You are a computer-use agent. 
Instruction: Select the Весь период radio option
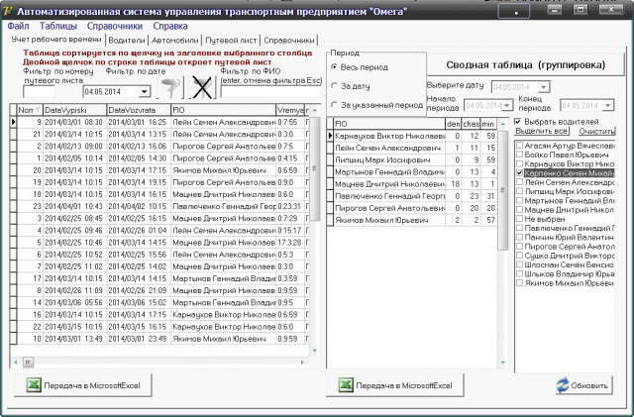pos(334,67)
